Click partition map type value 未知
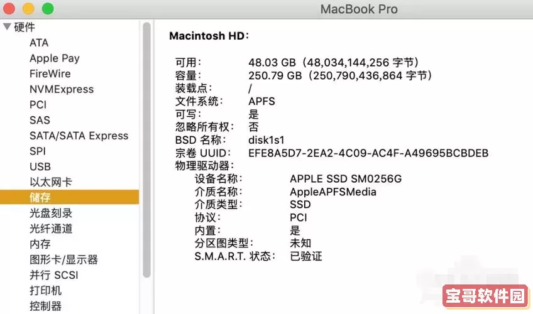Viewport: 533px width, 314px height. tap(300, 243)
